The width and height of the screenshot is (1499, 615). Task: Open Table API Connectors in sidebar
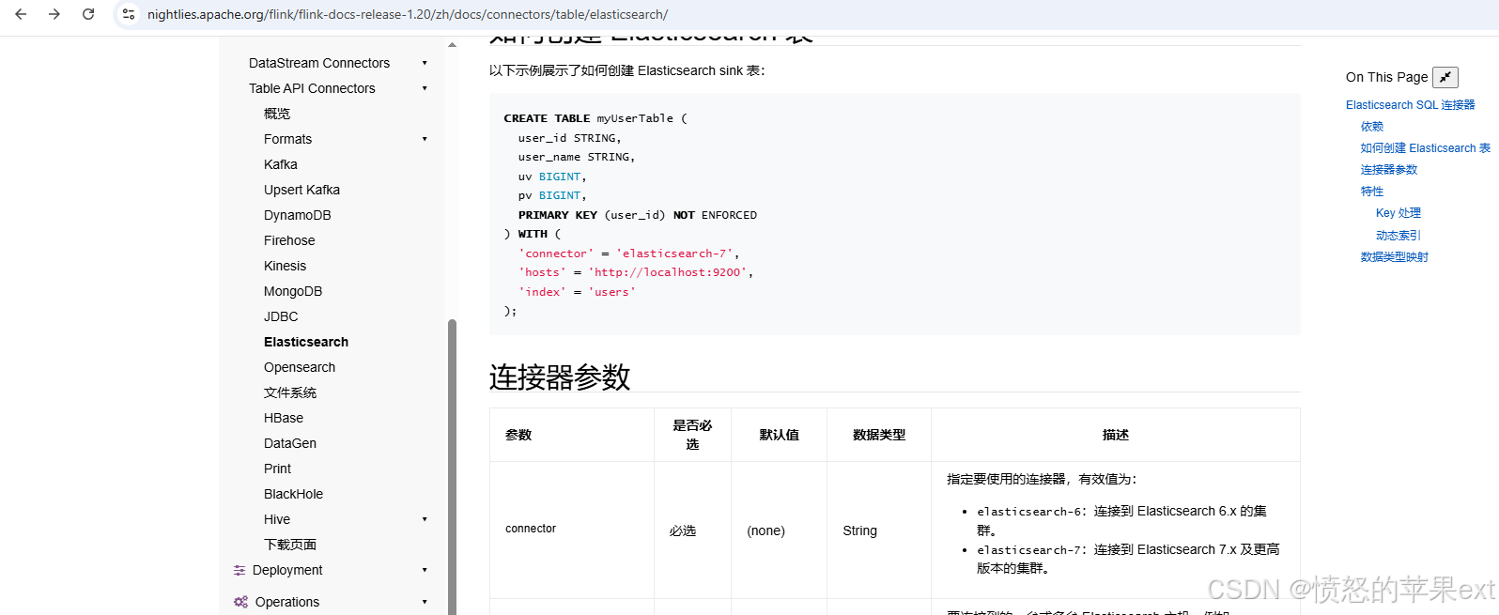[x=312, y=88]
